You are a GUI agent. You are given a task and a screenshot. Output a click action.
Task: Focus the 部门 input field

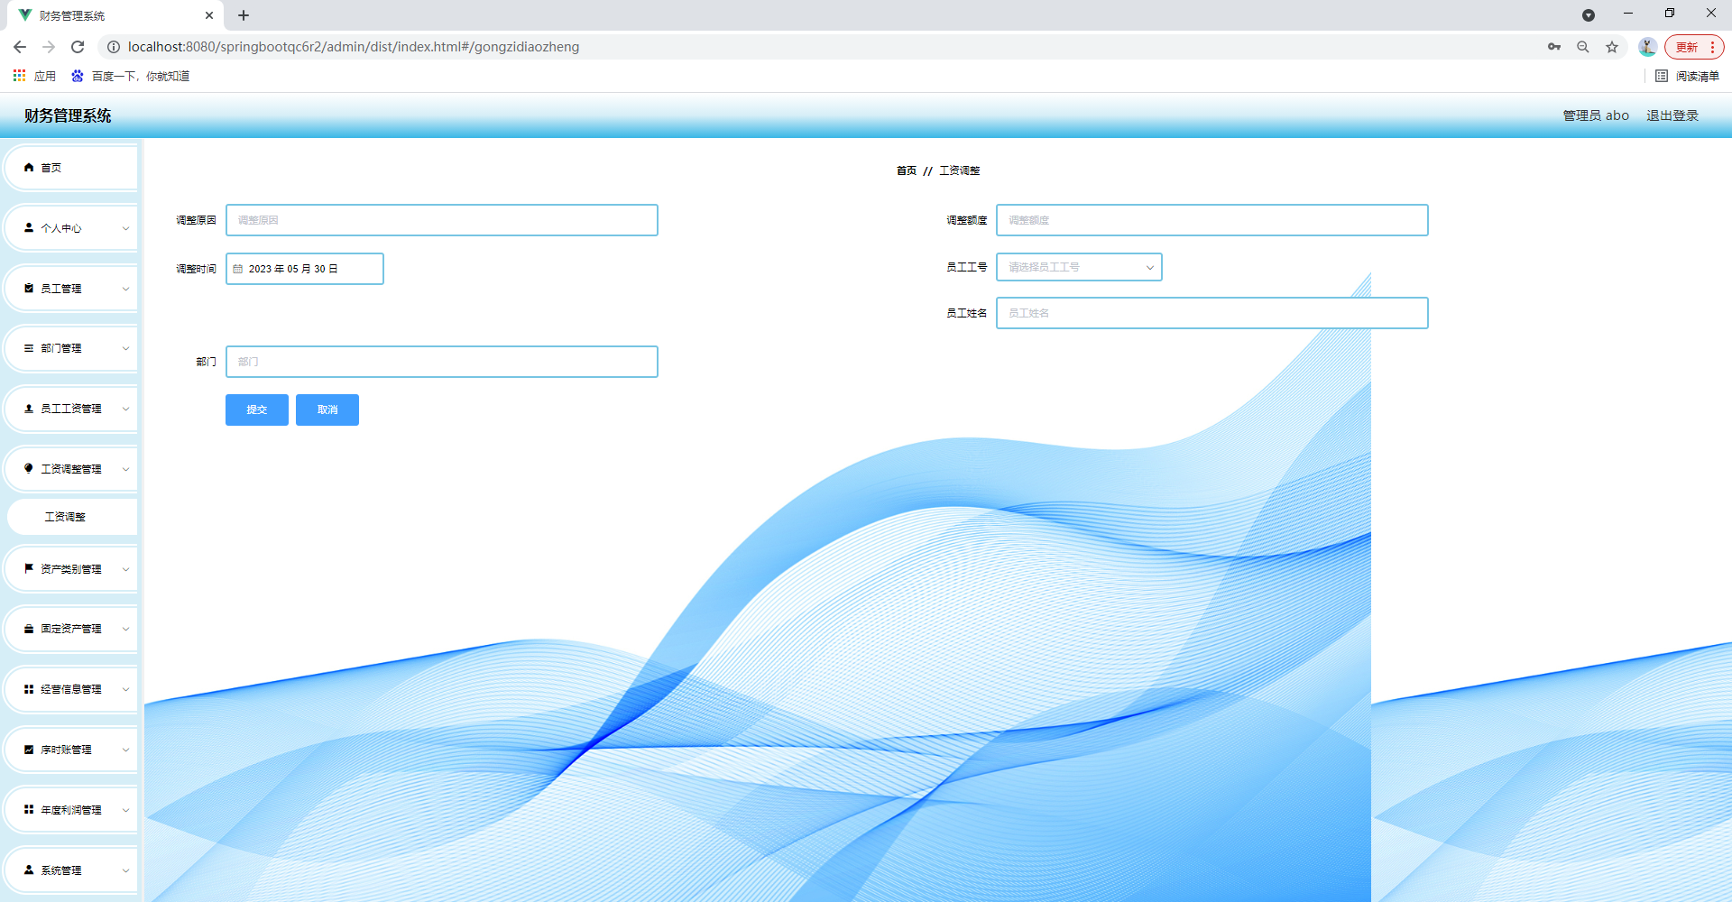click(442, 362)
